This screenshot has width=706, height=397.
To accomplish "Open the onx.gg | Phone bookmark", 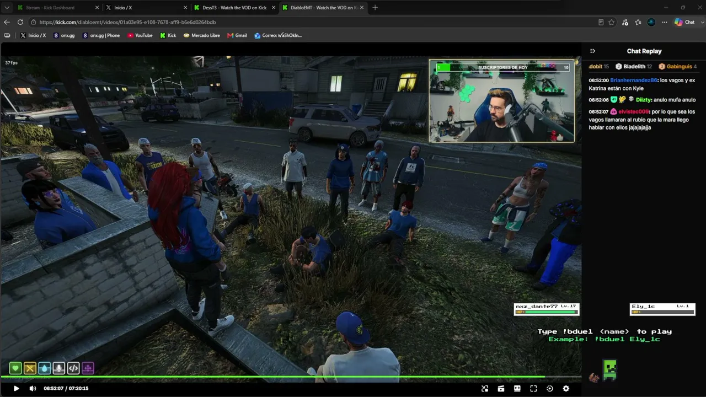I will 101,35.
